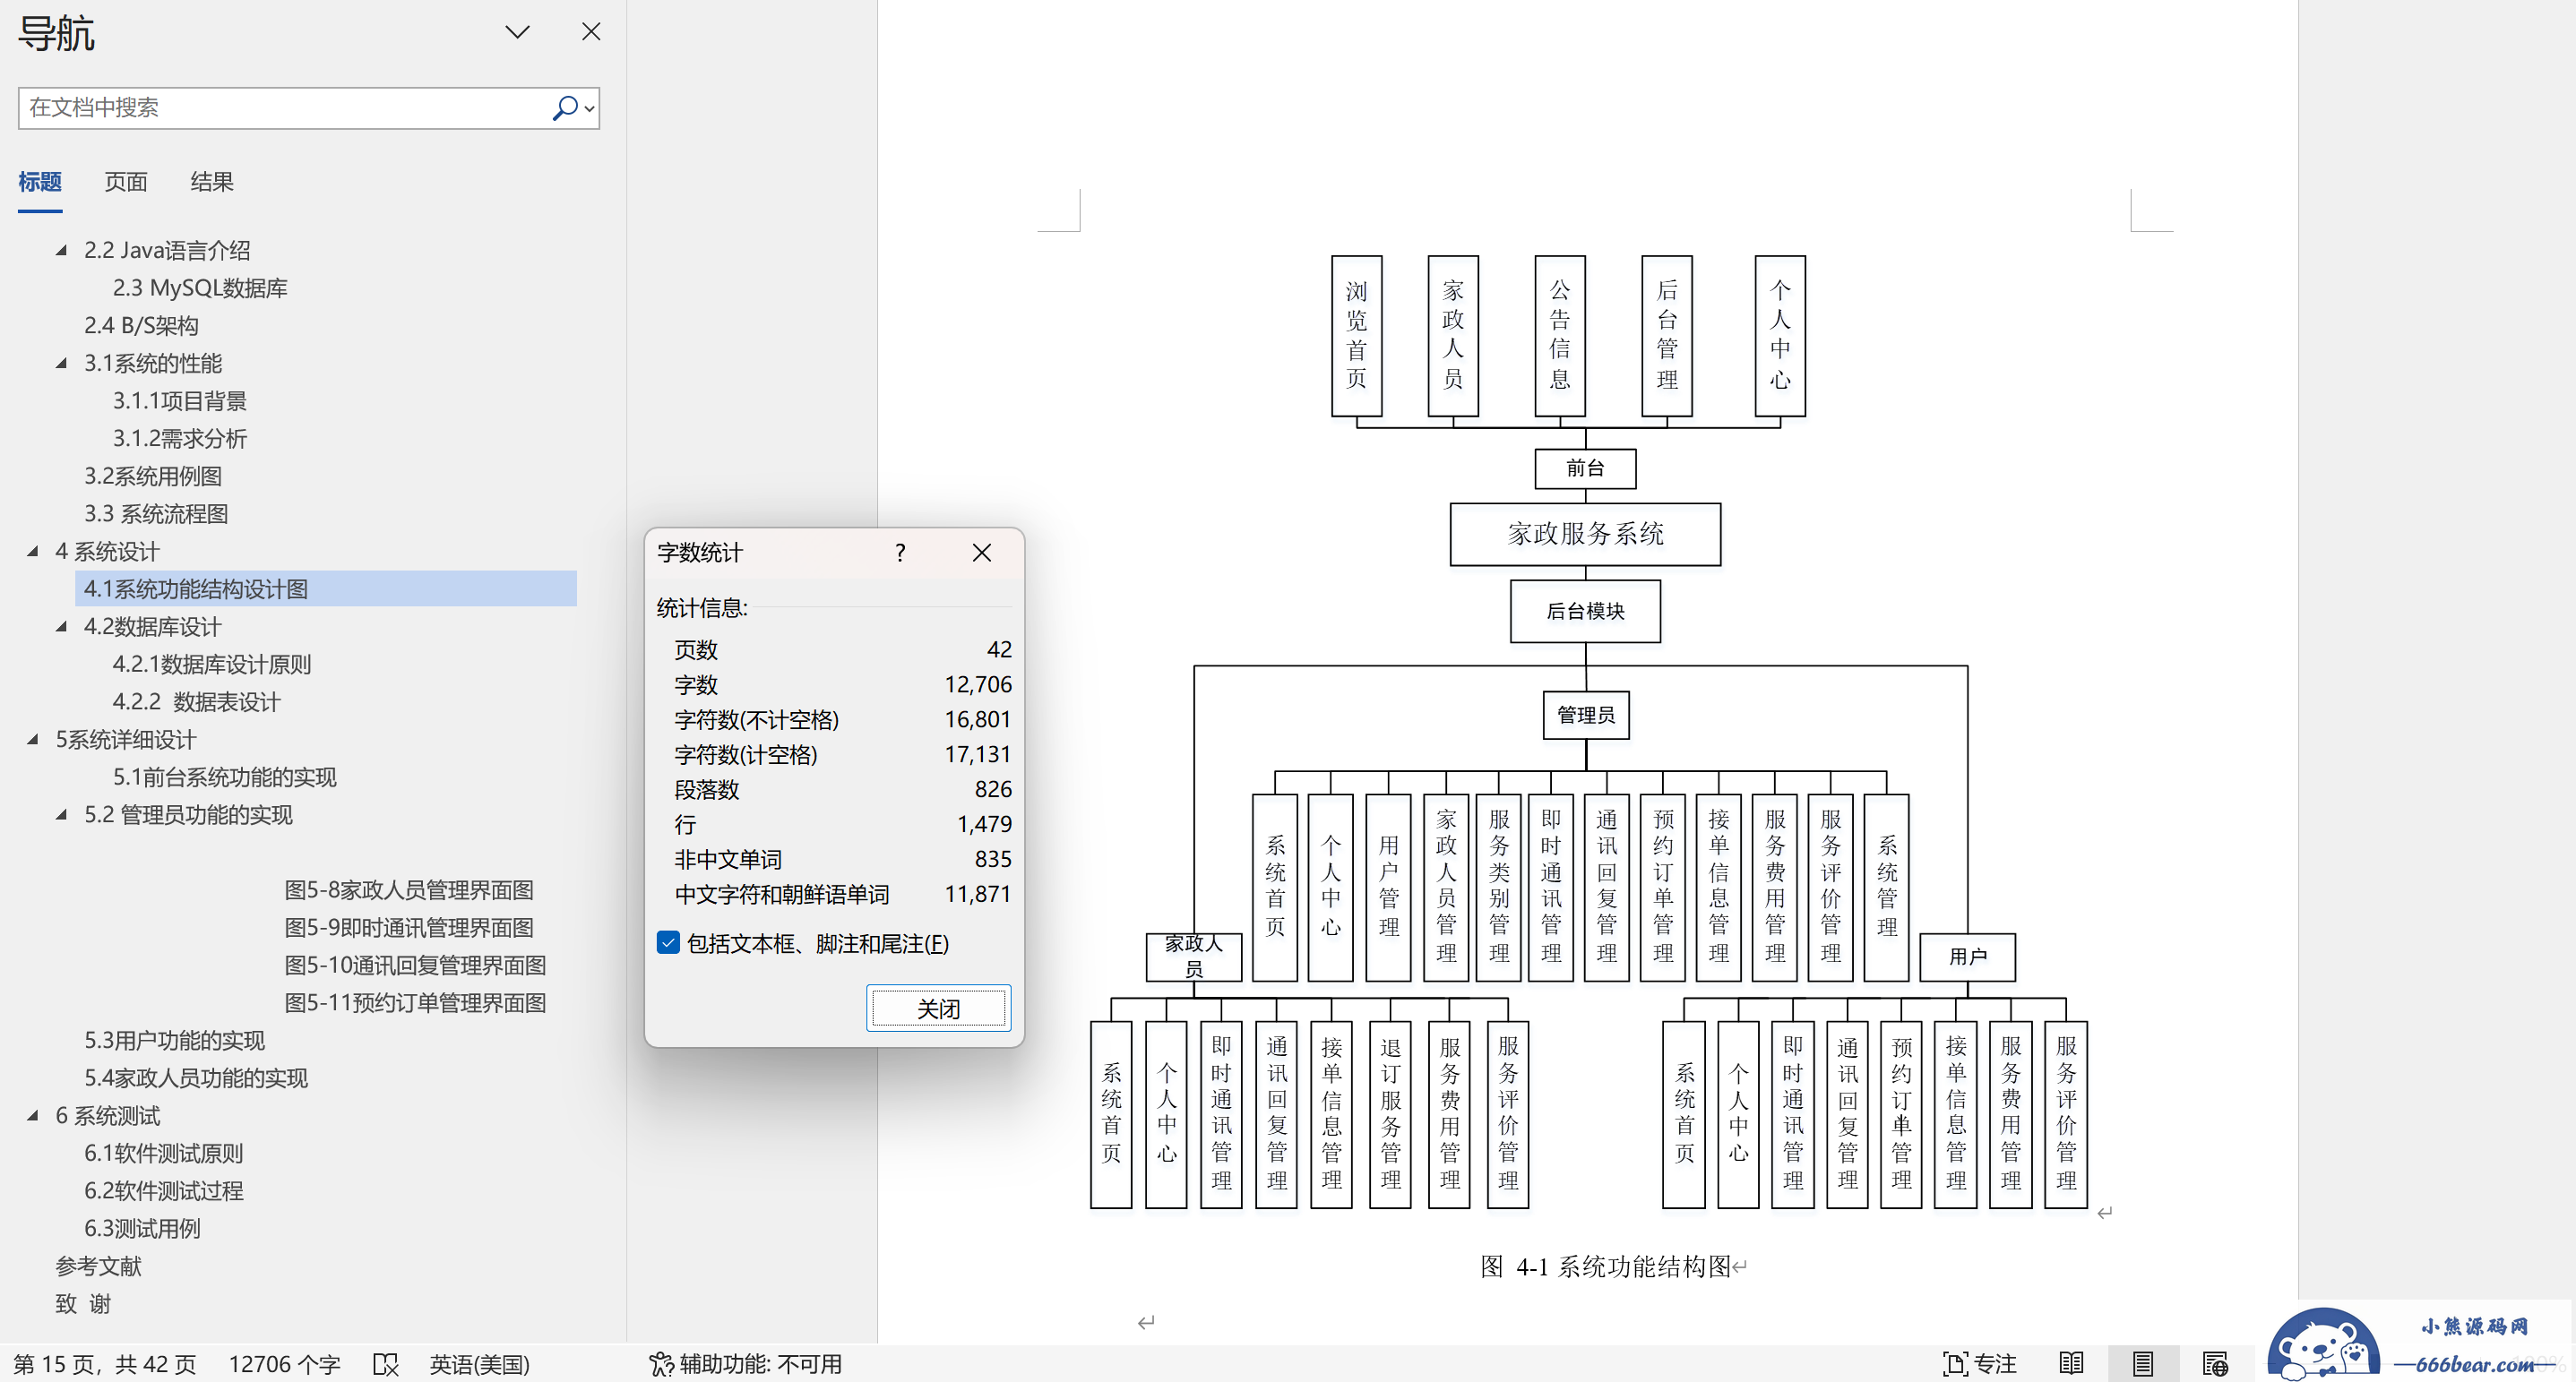2576x1382 pixels.
Task: Click the 关闭 button in word count dialog
Action: pyautogui.click(x=937, y=1009)
